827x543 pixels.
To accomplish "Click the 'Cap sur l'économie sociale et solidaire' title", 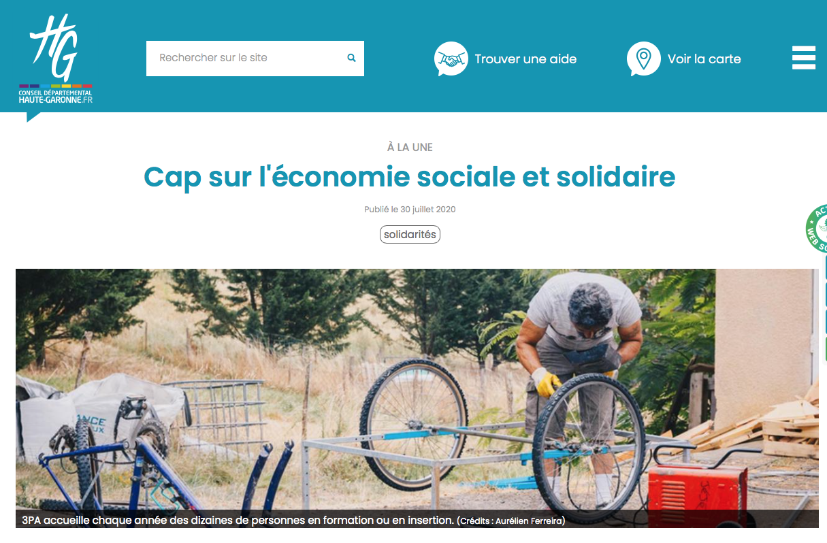I will click(410, 177).
